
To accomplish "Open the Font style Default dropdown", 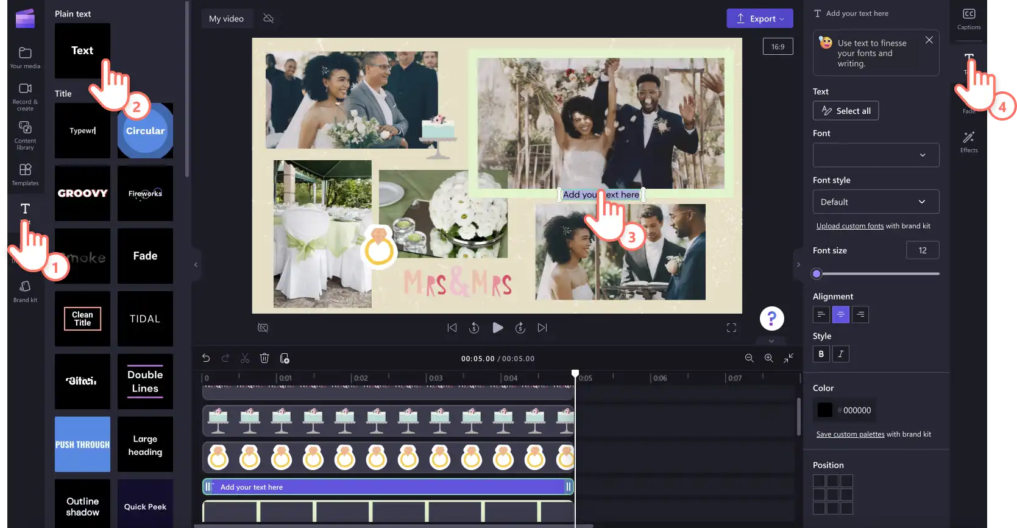I will [876, 202].
